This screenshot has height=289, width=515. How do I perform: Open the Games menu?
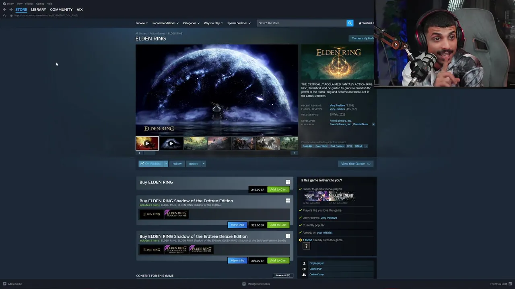click(40, 4)
